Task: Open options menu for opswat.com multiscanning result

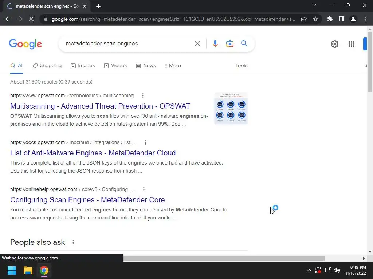Action: (x=143, y=96)
